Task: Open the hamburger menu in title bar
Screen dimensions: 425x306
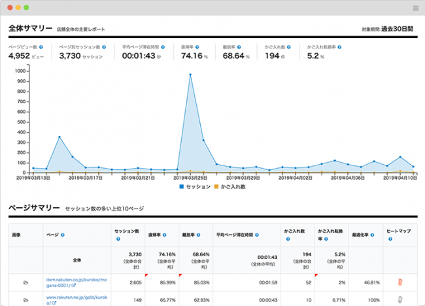Action: (x=415, y=7)
